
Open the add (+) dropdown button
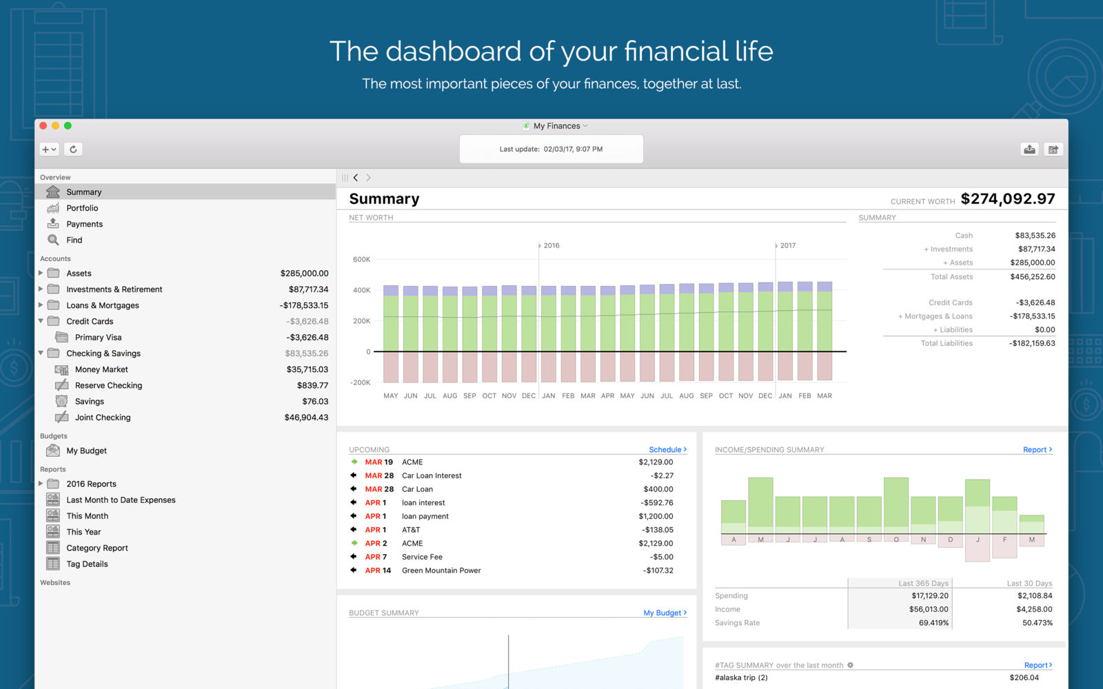click(x=49, y=149)
